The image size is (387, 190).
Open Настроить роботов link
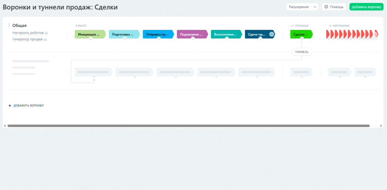click(28, 33)
